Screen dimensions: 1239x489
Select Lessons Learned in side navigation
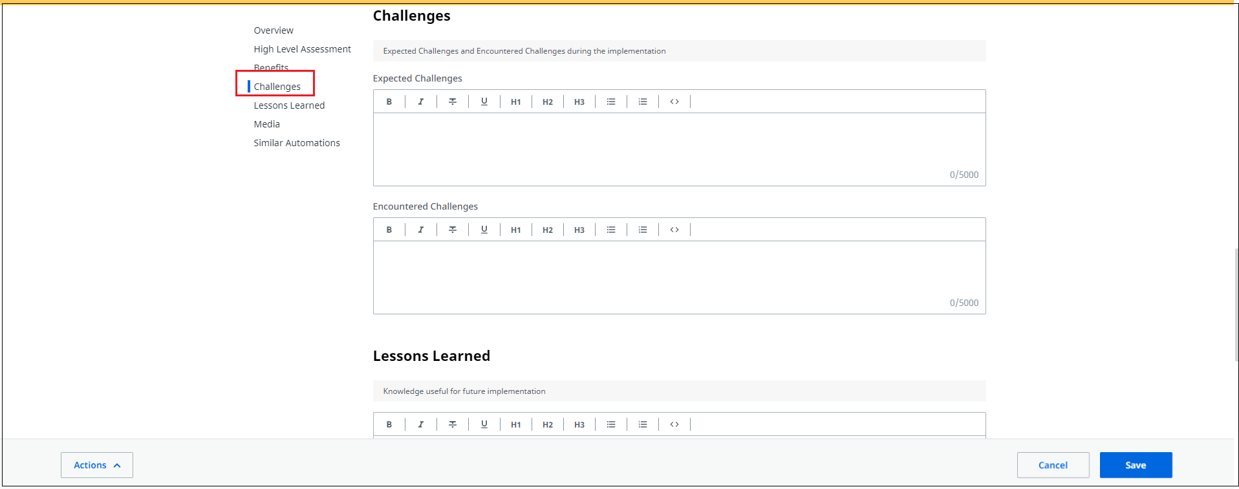pyautogui.click(x=289, y=105)
